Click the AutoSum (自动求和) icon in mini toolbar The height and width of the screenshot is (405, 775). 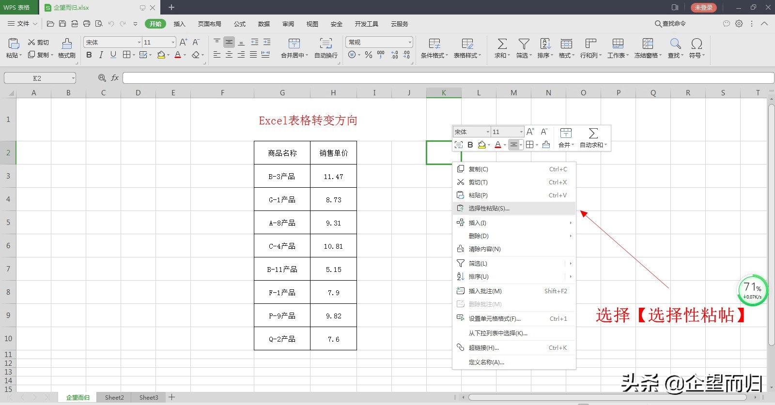click(593, 133)
